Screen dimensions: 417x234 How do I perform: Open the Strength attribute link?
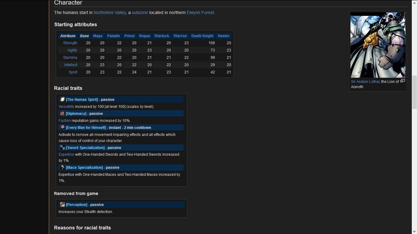[70, 43]
